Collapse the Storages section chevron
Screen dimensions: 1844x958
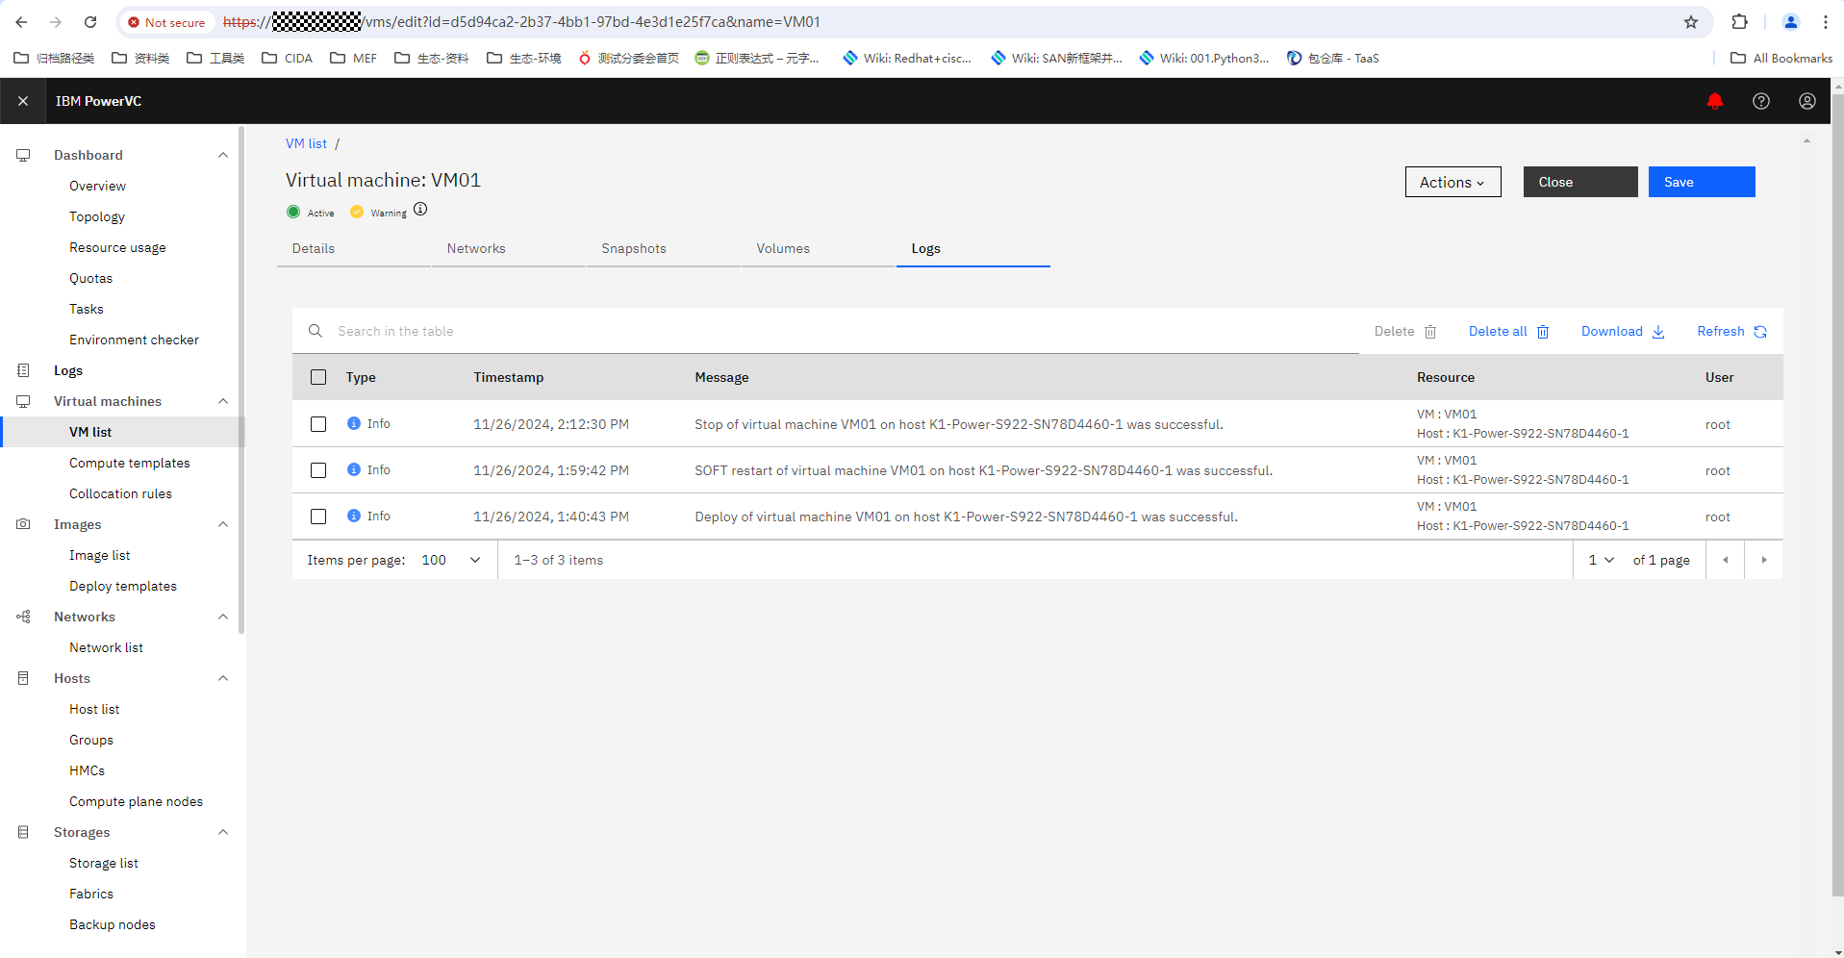223,832
